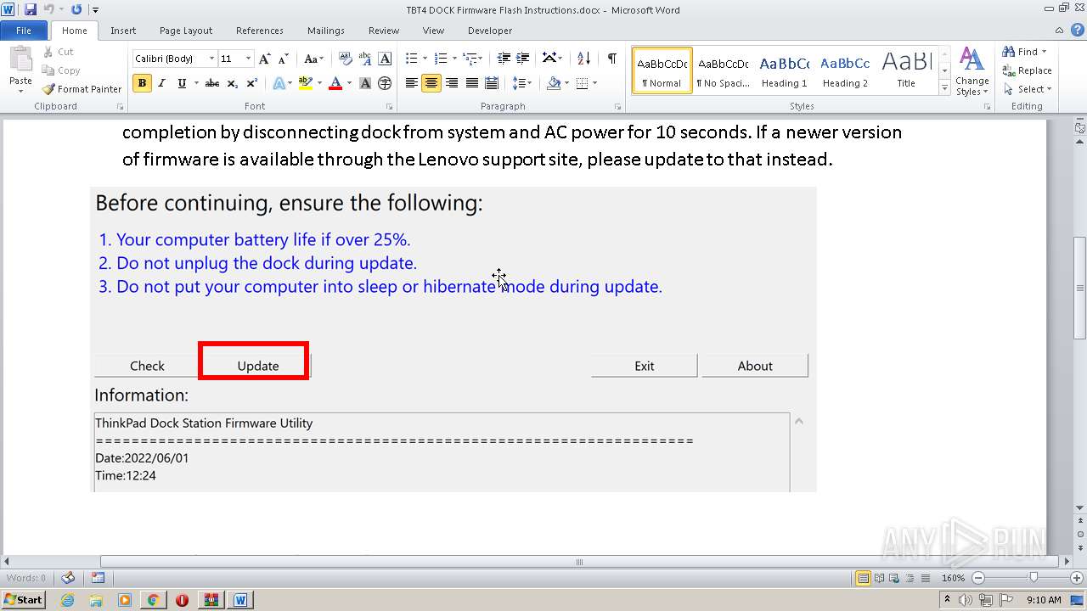1087x611 pixels.
Task: Click the text highlight color button
Action: click(x=305, y=83)
